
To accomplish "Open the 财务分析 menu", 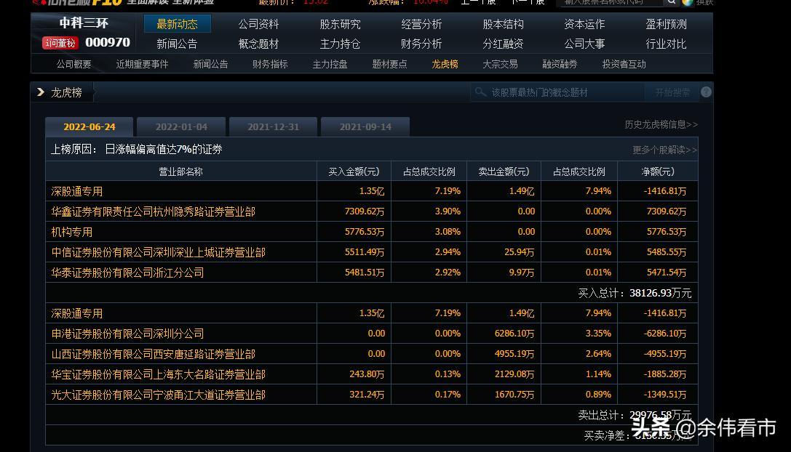I will [x=421, y=44].
